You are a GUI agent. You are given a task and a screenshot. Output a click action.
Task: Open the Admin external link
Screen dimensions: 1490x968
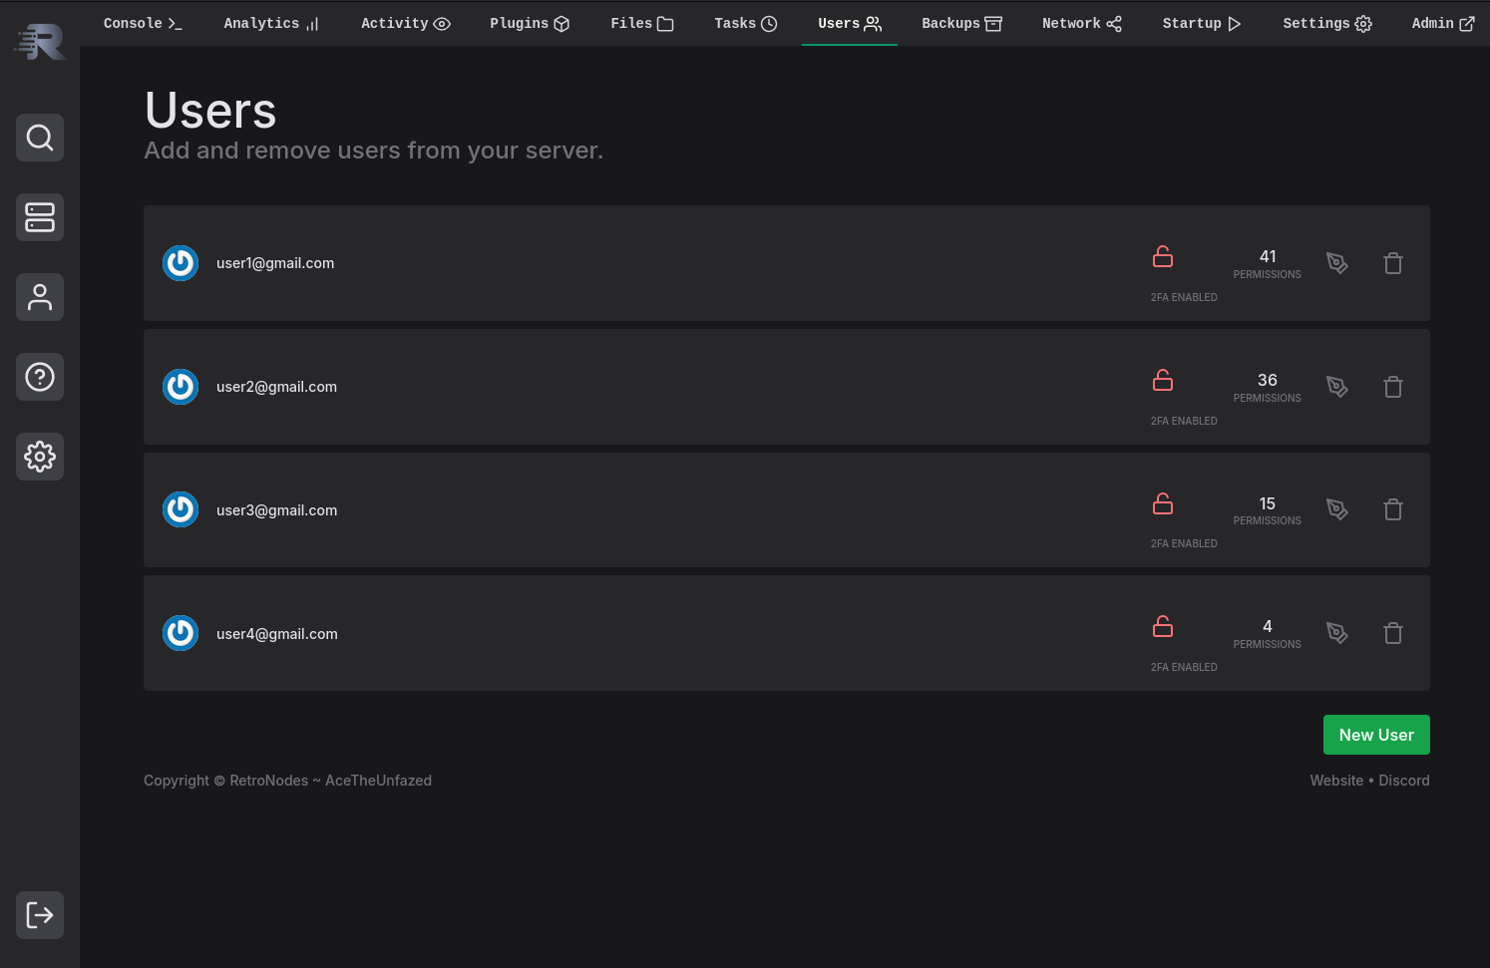pyautogui.click(x=1443, y=23)
